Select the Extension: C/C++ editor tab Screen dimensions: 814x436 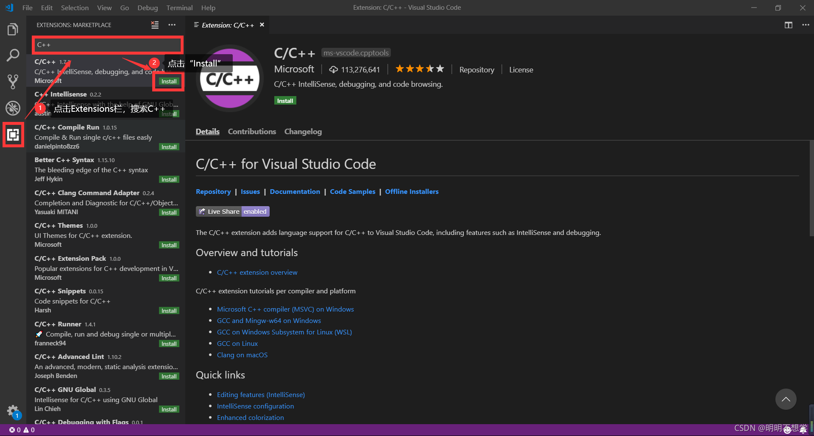pos(228,25)
